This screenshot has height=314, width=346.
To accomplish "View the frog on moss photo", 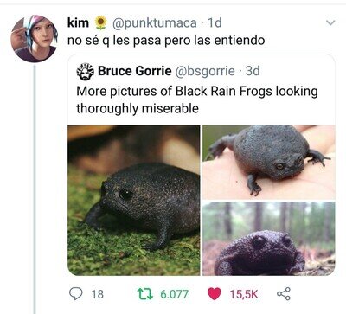I will [x=134, y=201].
